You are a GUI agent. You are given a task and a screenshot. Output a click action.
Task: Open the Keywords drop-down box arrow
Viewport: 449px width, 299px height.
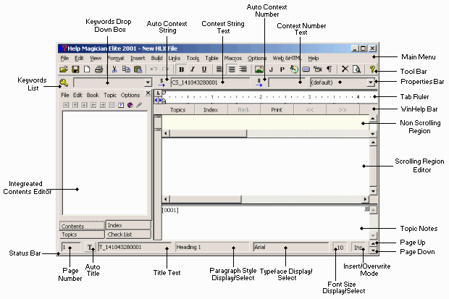coord(148,83)
